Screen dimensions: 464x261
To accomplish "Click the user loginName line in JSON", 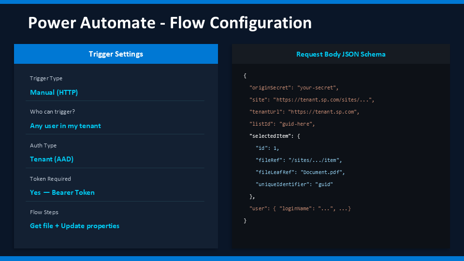I will [300, 208].
